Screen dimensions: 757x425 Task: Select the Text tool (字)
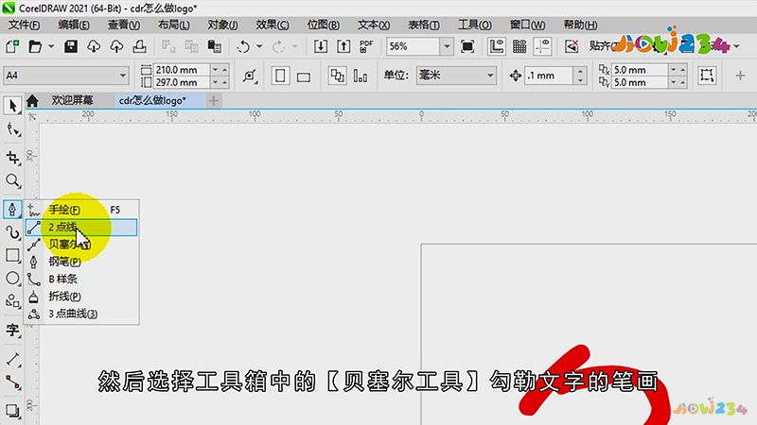click(x=12, y=330)
